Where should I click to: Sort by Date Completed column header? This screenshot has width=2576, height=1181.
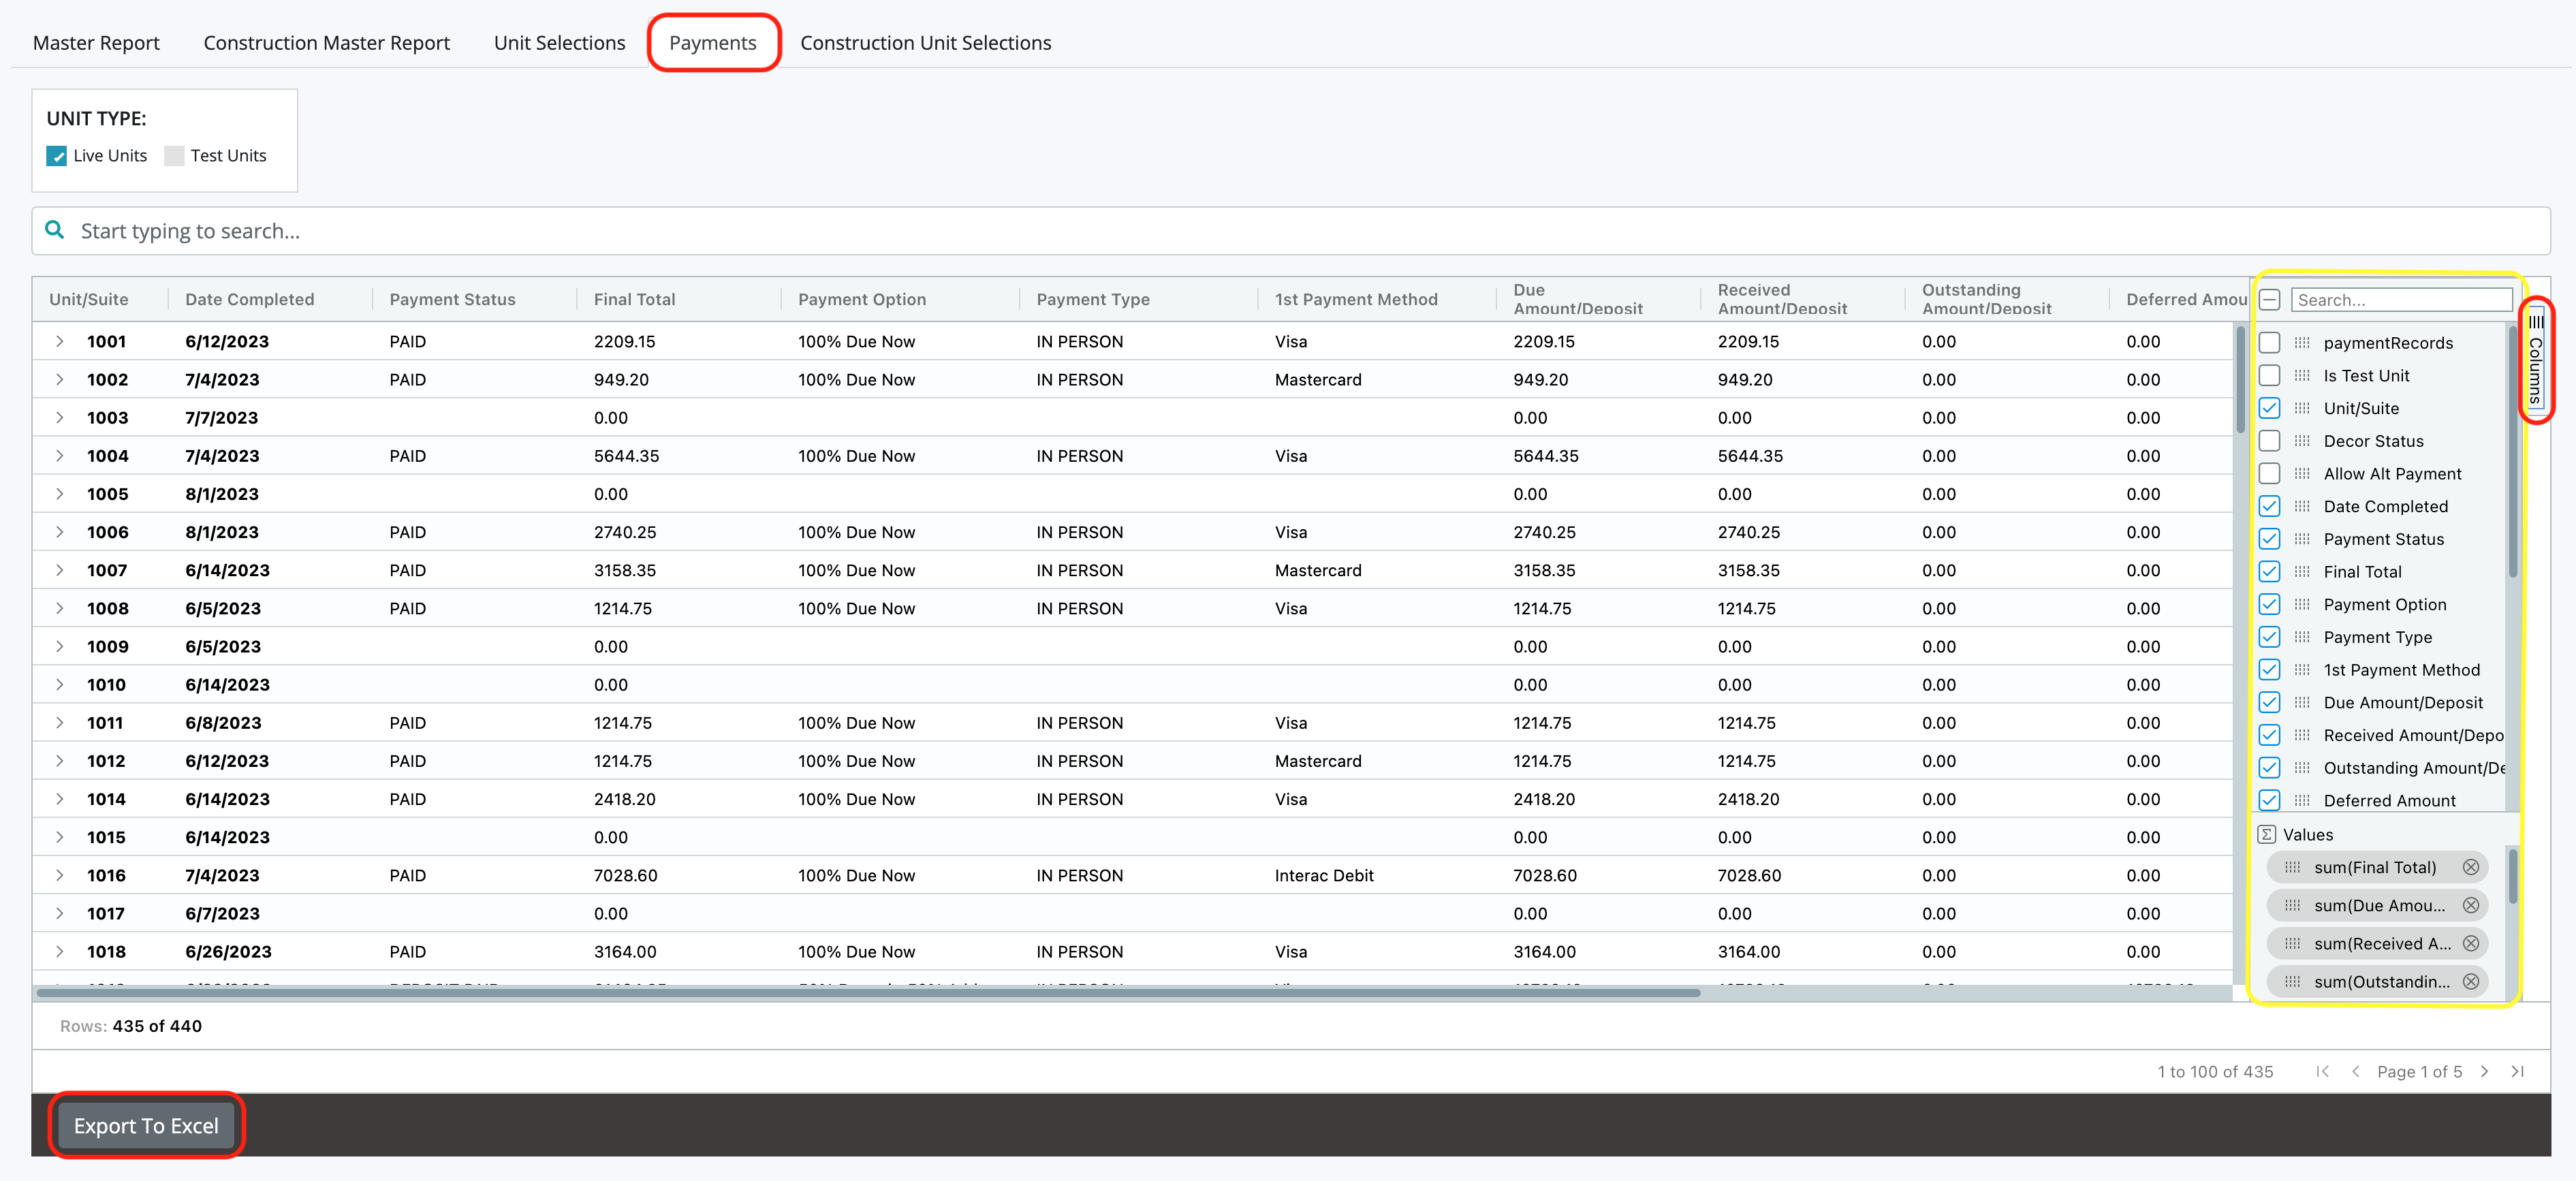(x=250, y=299)
